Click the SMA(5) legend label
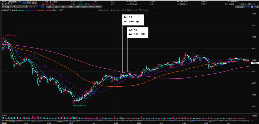 point(14,10)
